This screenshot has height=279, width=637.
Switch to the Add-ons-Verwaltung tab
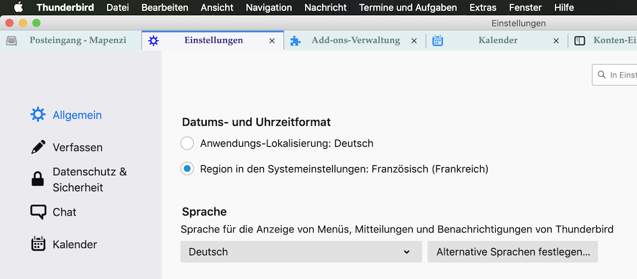pyautogui.click(x=356, y=40)
